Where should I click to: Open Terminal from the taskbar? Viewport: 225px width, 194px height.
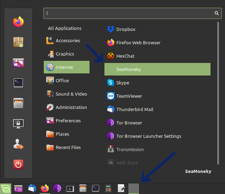[96, 188]
